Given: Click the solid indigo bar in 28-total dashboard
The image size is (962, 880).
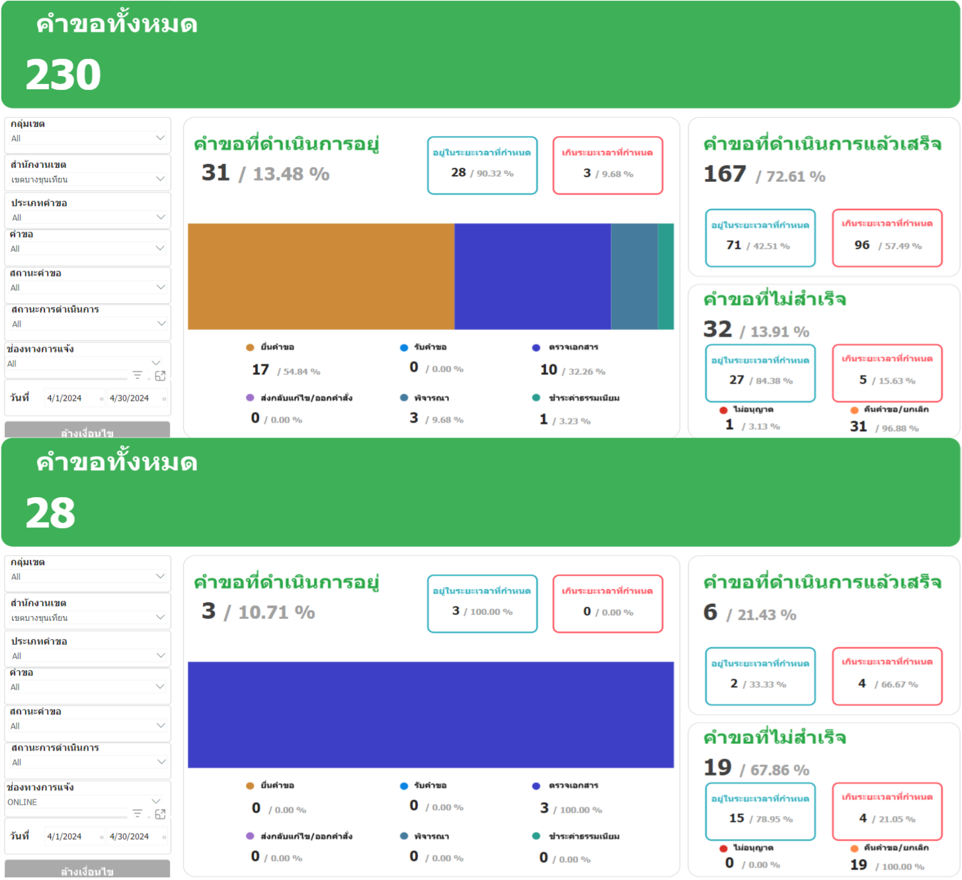Looking at the screenshot, I should pos(431,715).
